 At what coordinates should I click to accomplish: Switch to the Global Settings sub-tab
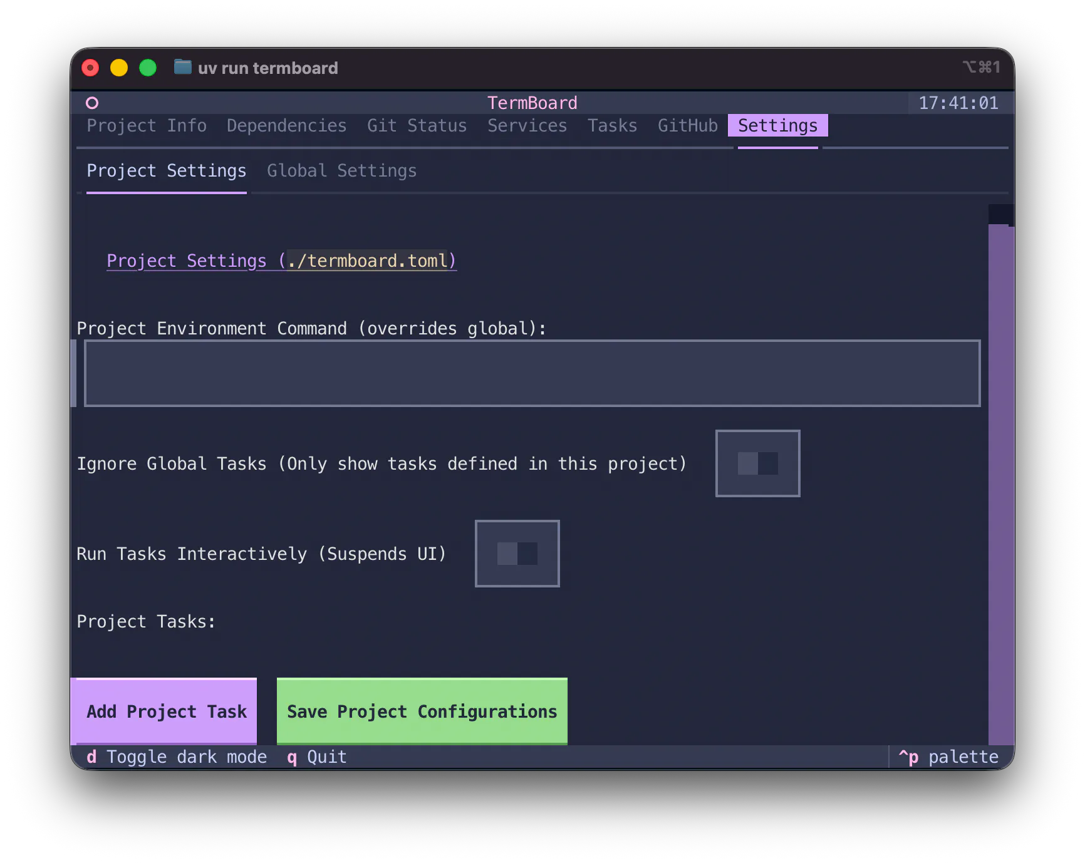coord(341,170)
